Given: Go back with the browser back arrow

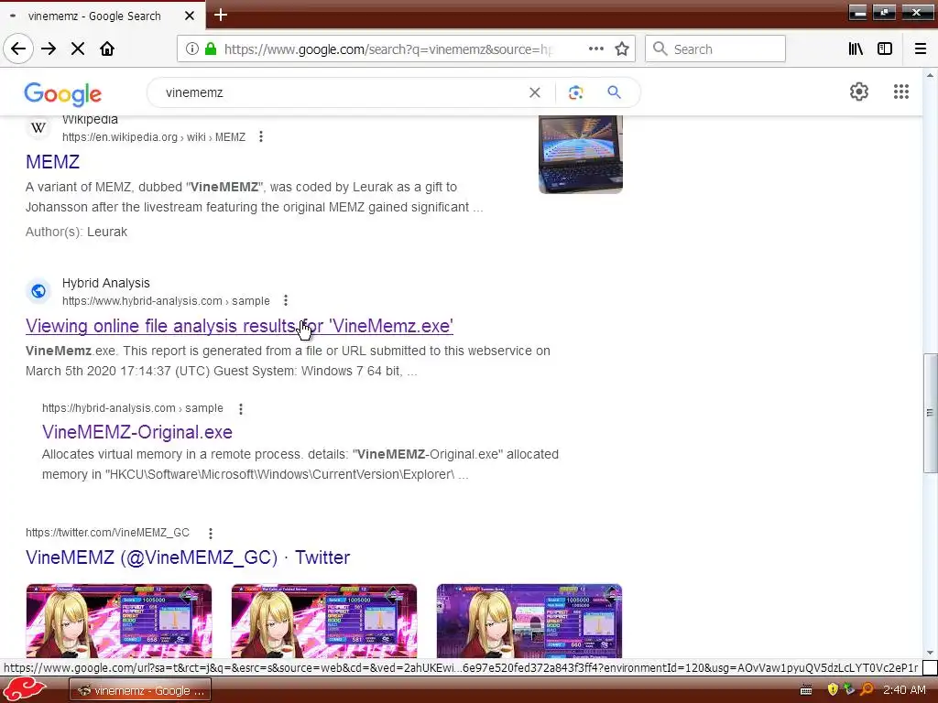Looking at the screenshot, I should click(x=18, y=49).
